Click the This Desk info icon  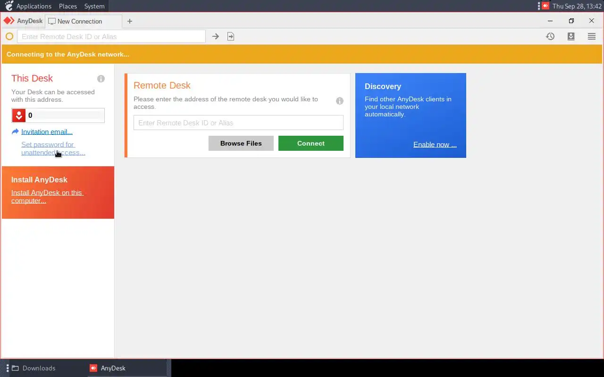tap(101, 79)
